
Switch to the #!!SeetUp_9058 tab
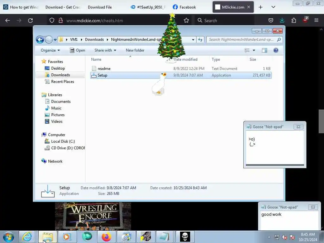coord(148,7)
